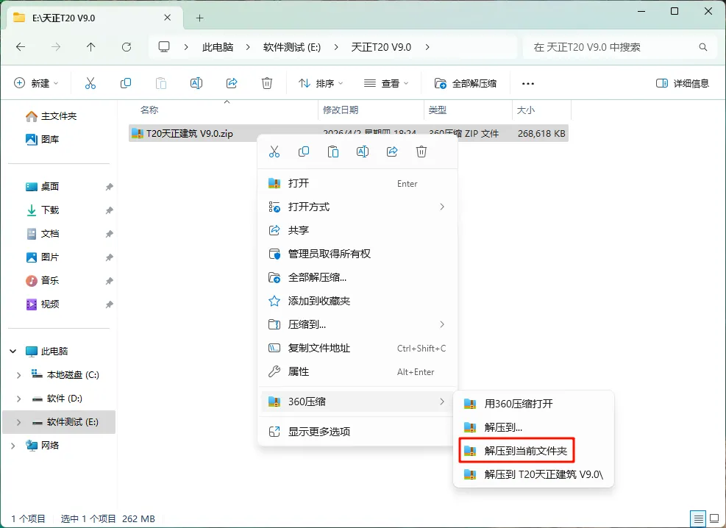
Task: Choose 管理员取得所有权
Action: coord(357,254)
